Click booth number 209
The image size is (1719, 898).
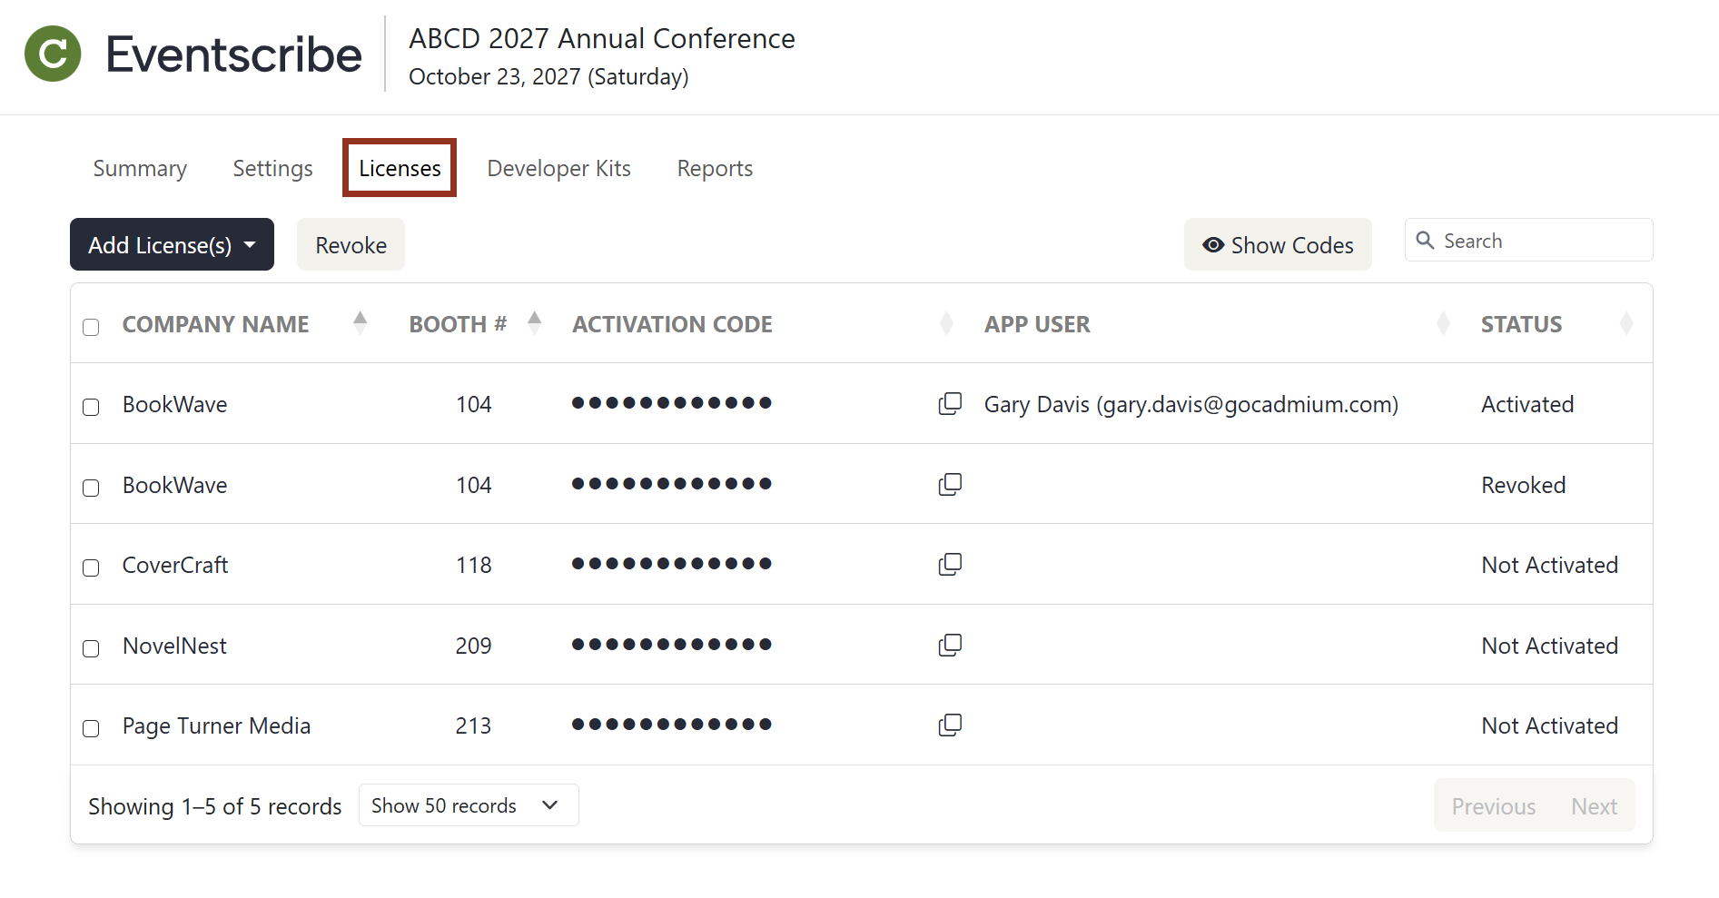click(x=473, y=646)
